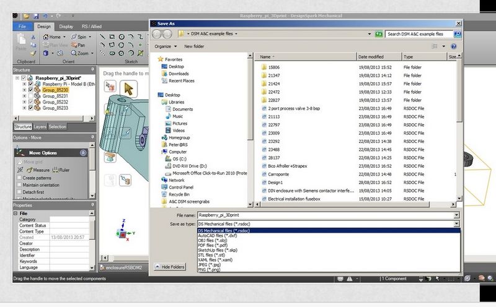Image resolution: width=496 pixels, height=307 pixels.
Task: Toggle visibility checkbox for Group_85230
Action: (30, 90)
